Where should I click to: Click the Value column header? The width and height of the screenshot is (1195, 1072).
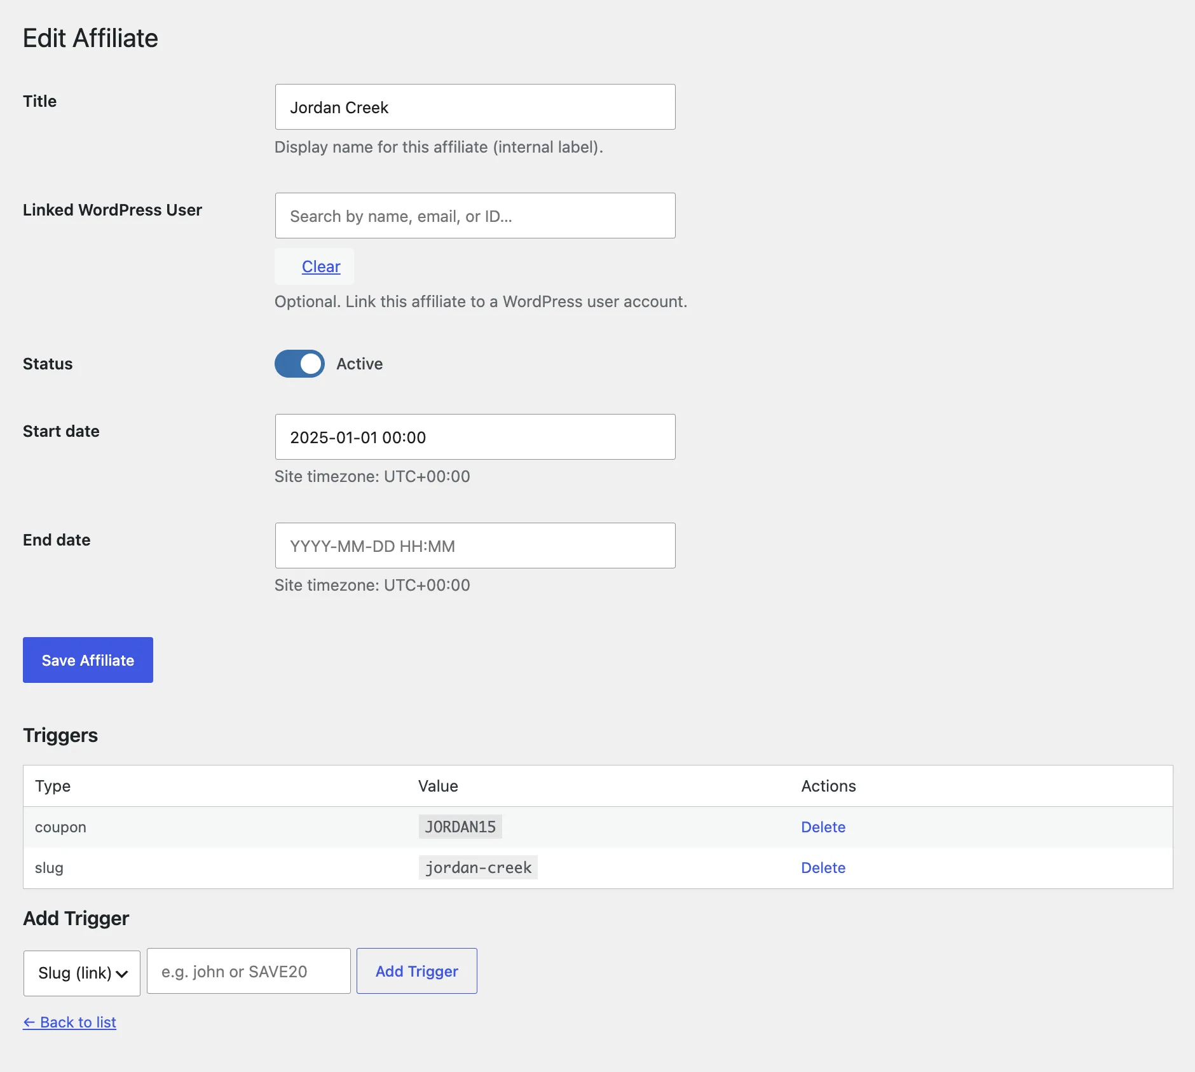[x=438, y=786]
